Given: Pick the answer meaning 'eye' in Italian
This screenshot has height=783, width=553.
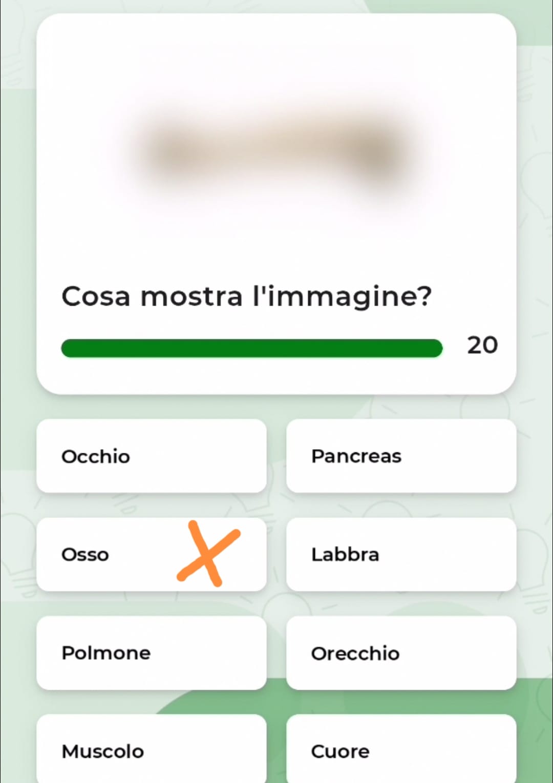Looking at the screenshot, I should point(151,456).
